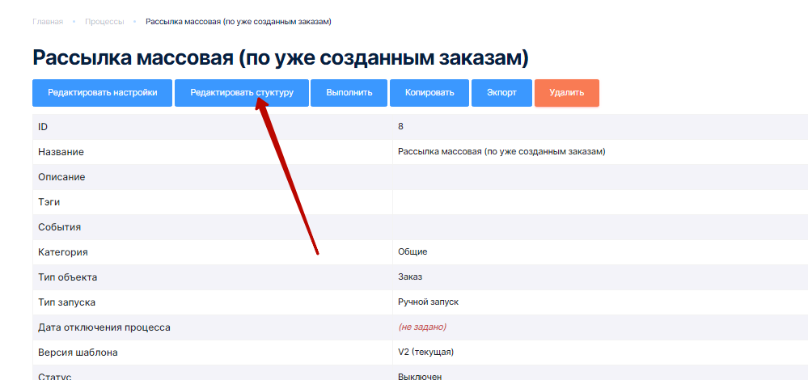The image size is (808, 380).
Task: Click the Копировать button
Action: 429,93
